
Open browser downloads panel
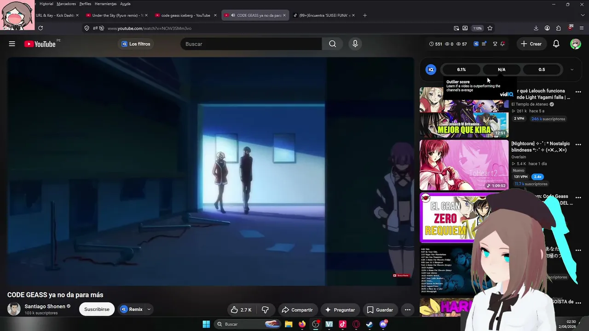(x=536, y=28)
